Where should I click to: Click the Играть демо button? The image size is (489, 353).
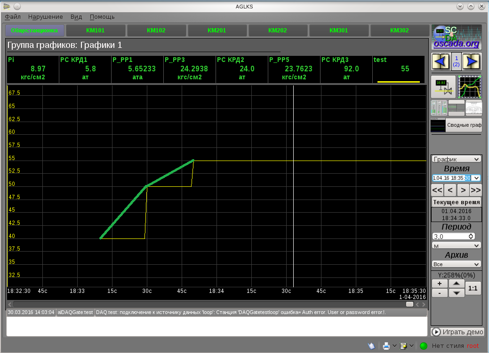457,332
